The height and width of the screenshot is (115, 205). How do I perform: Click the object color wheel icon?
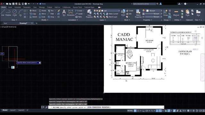tap(143, 11)
